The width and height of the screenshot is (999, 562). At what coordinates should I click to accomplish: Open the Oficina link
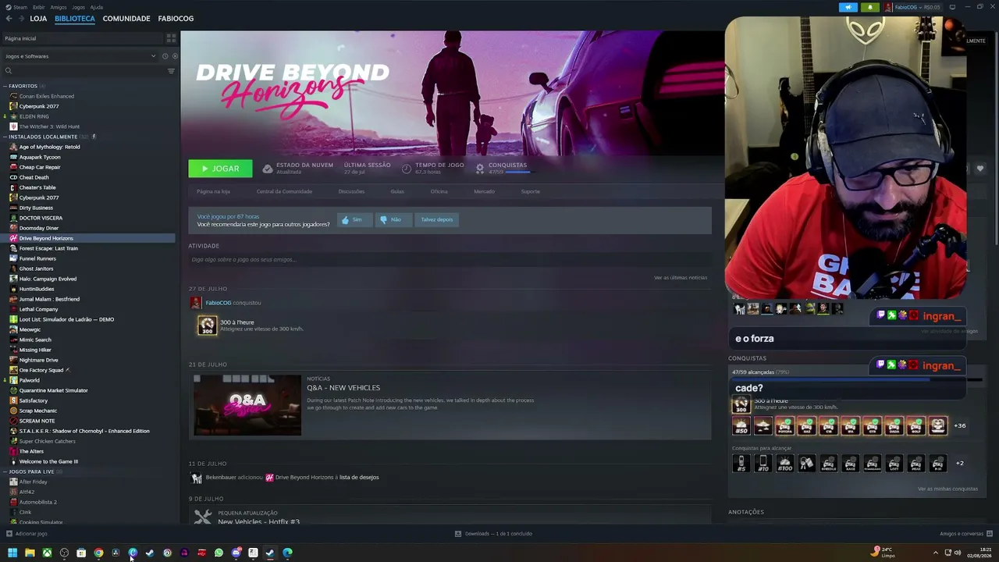coord(439,191)
